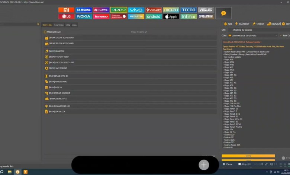The image size is (290, 175).
Task: Select the LG brand logo
Action: click(66, 16)
